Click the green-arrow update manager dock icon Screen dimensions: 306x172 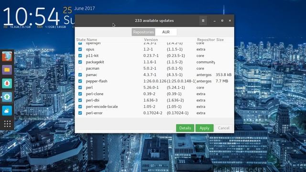tap(7, 97)
